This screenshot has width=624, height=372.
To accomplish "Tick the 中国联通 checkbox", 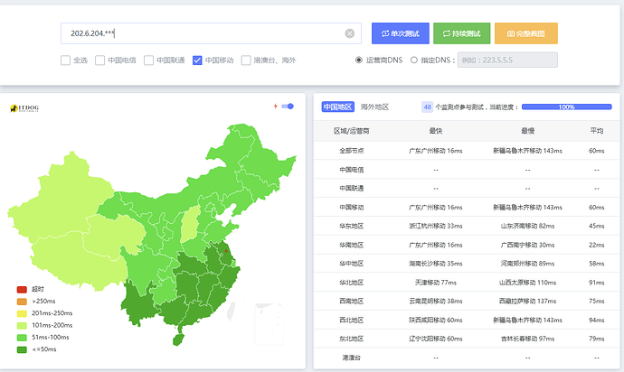I will click(x=149, y=60).
